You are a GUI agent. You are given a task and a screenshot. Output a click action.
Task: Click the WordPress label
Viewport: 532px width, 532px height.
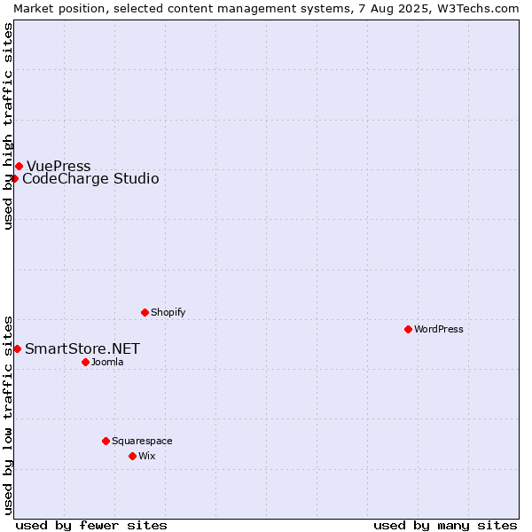[439, 329]
